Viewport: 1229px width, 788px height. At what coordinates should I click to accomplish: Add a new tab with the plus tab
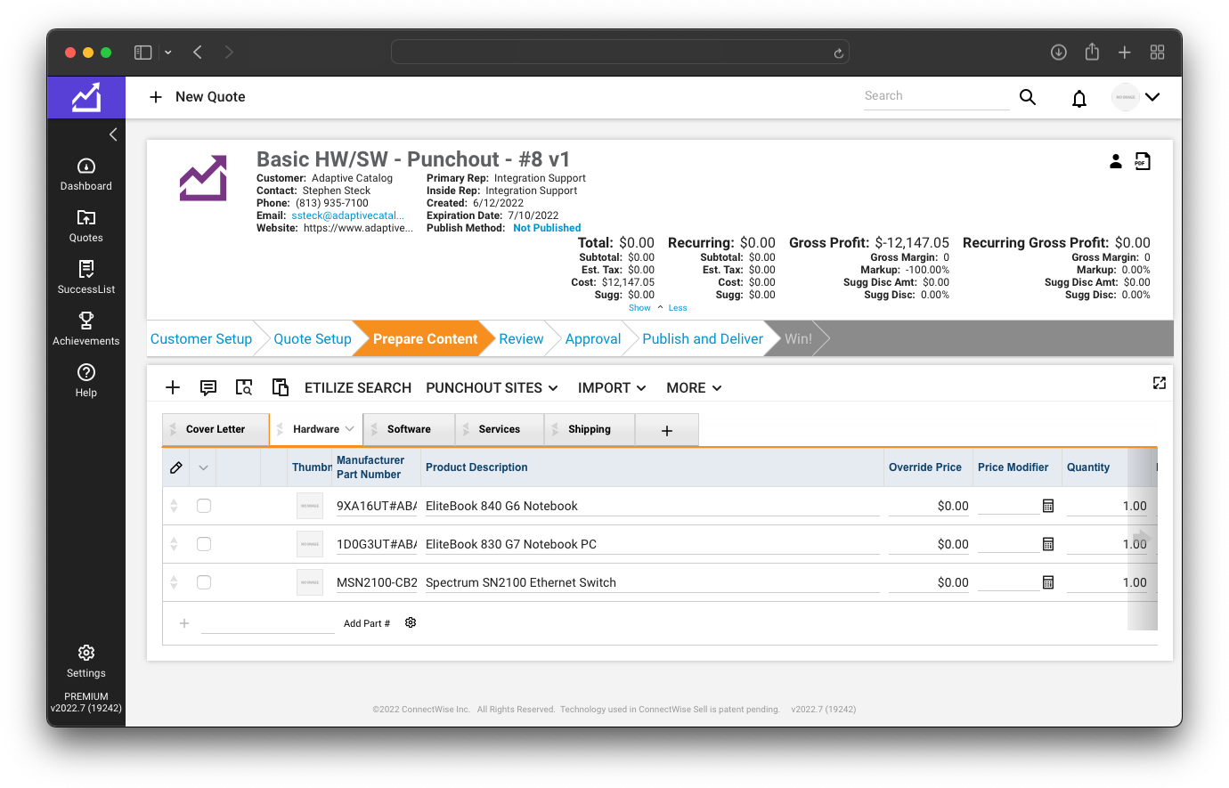667,430
